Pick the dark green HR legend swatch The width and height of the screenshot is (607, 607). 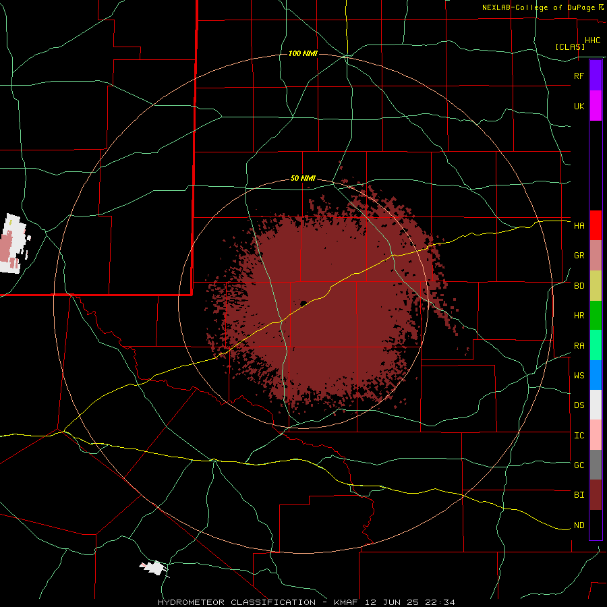point(596,316)
